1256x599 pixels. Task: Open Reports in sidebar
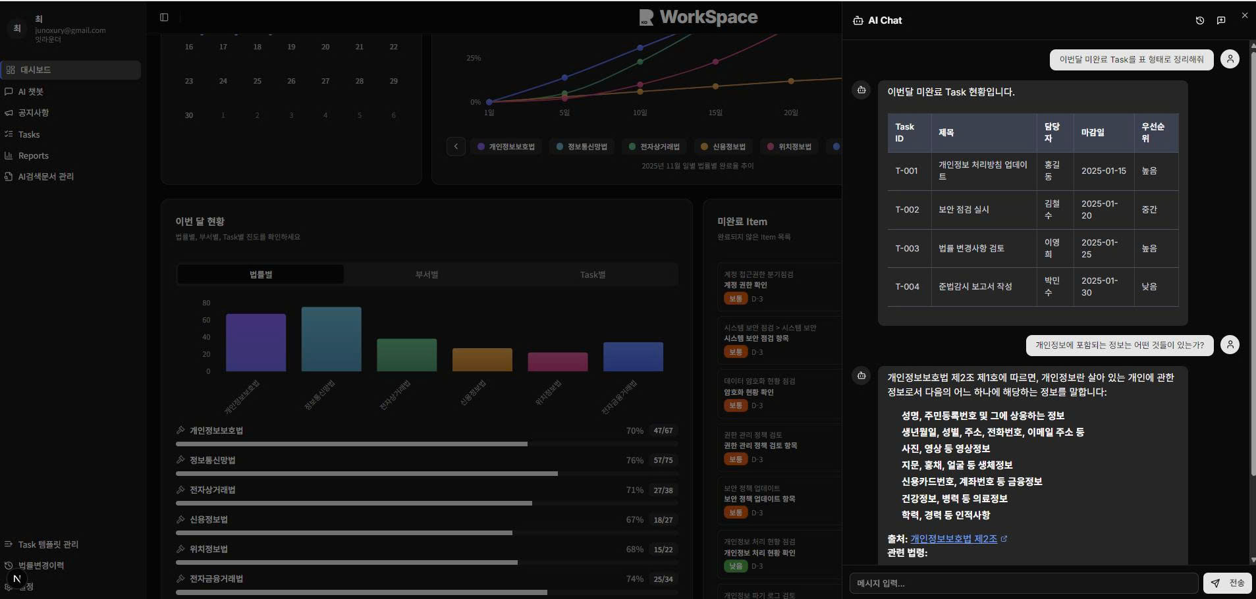(x=34, y=155)
